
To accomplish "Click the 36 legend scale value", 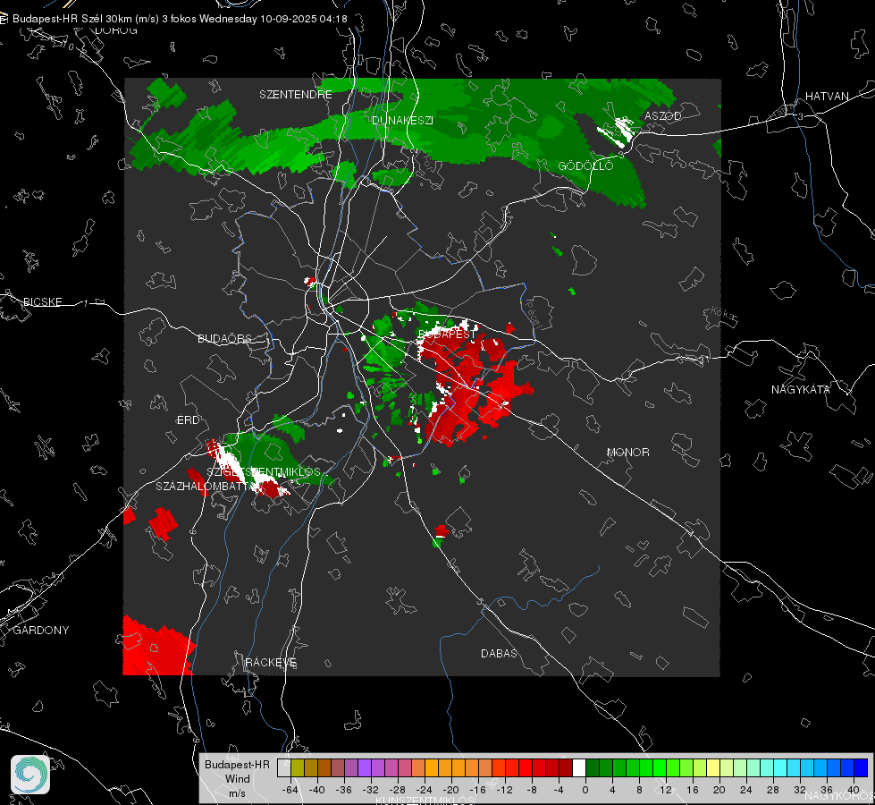I will (x=827, y=790).
